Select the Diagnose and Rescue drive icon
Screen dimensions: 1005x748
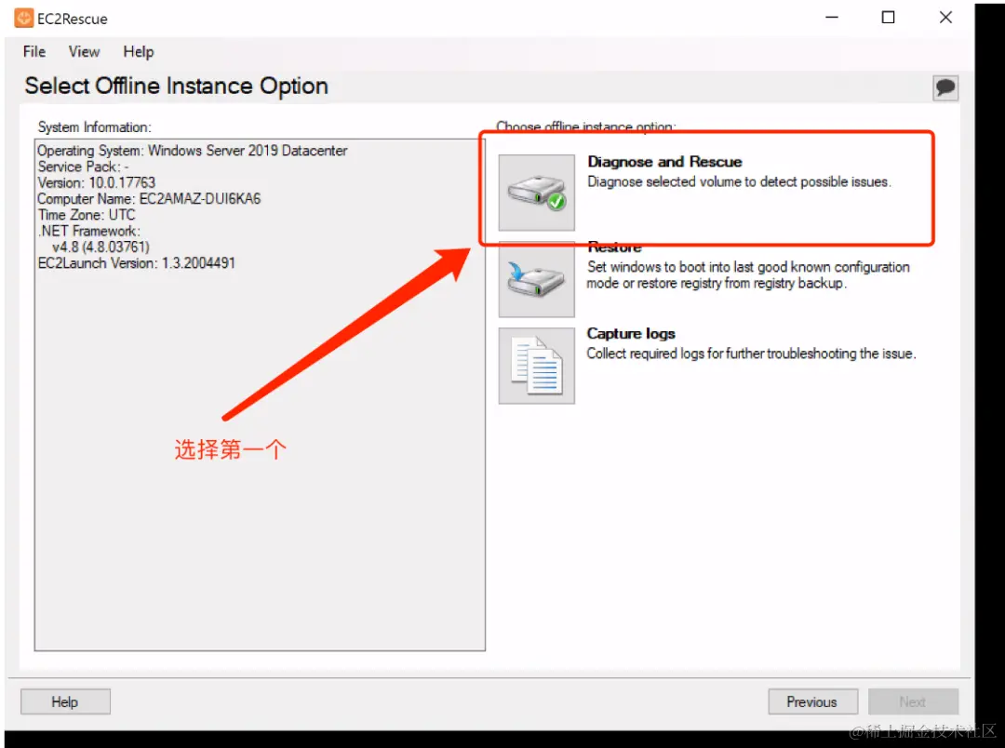point(537,193)
